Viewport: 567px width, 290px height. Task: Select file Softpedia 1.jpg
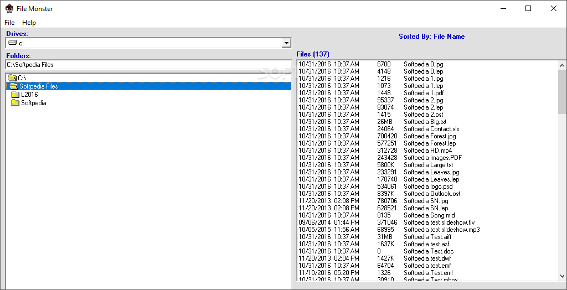pos(424,79)
